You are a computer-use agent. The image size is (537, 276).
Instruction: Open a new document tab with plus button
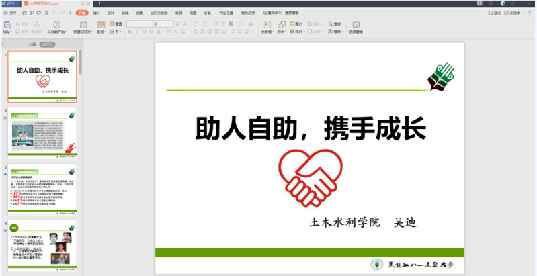click(x=99, y=3)
